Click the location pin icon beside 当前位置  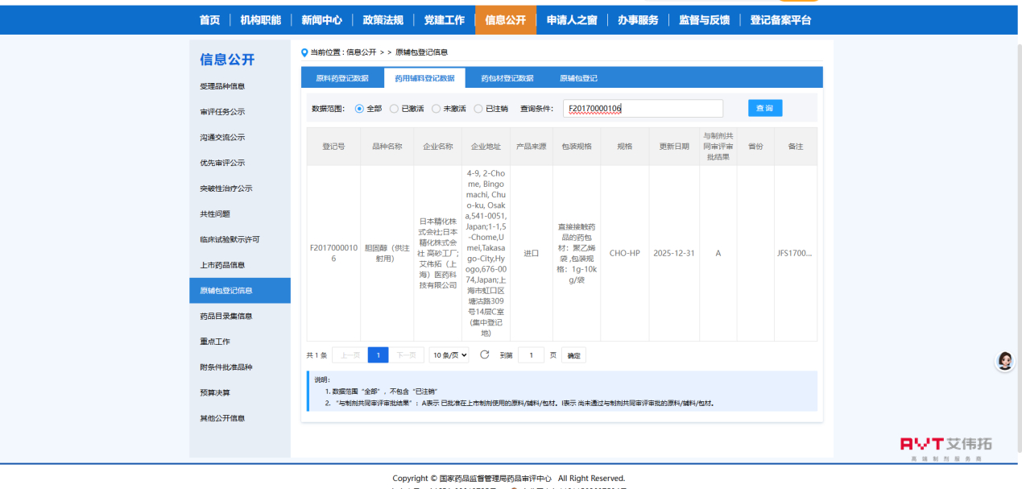[304, 52]
